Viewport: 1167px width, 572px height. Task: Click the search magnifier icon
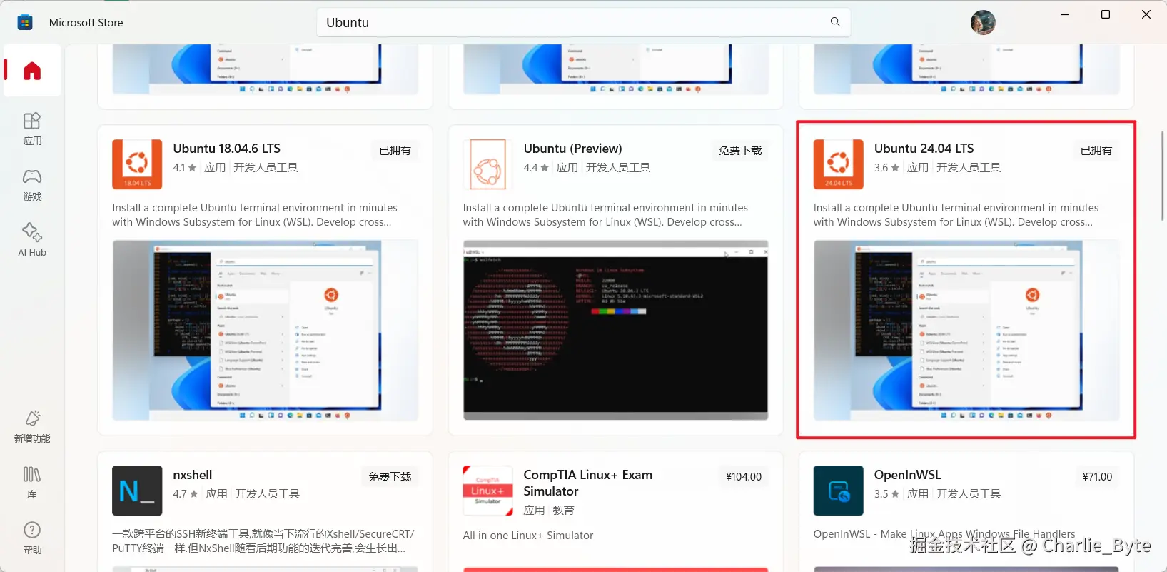pos(835,22)
